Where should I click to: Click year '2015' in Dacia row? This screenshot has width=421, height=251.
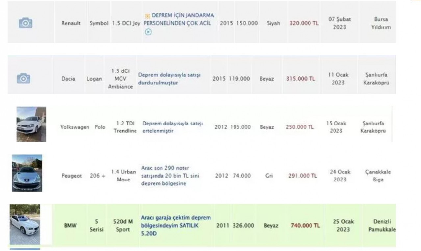coord(219,79)
